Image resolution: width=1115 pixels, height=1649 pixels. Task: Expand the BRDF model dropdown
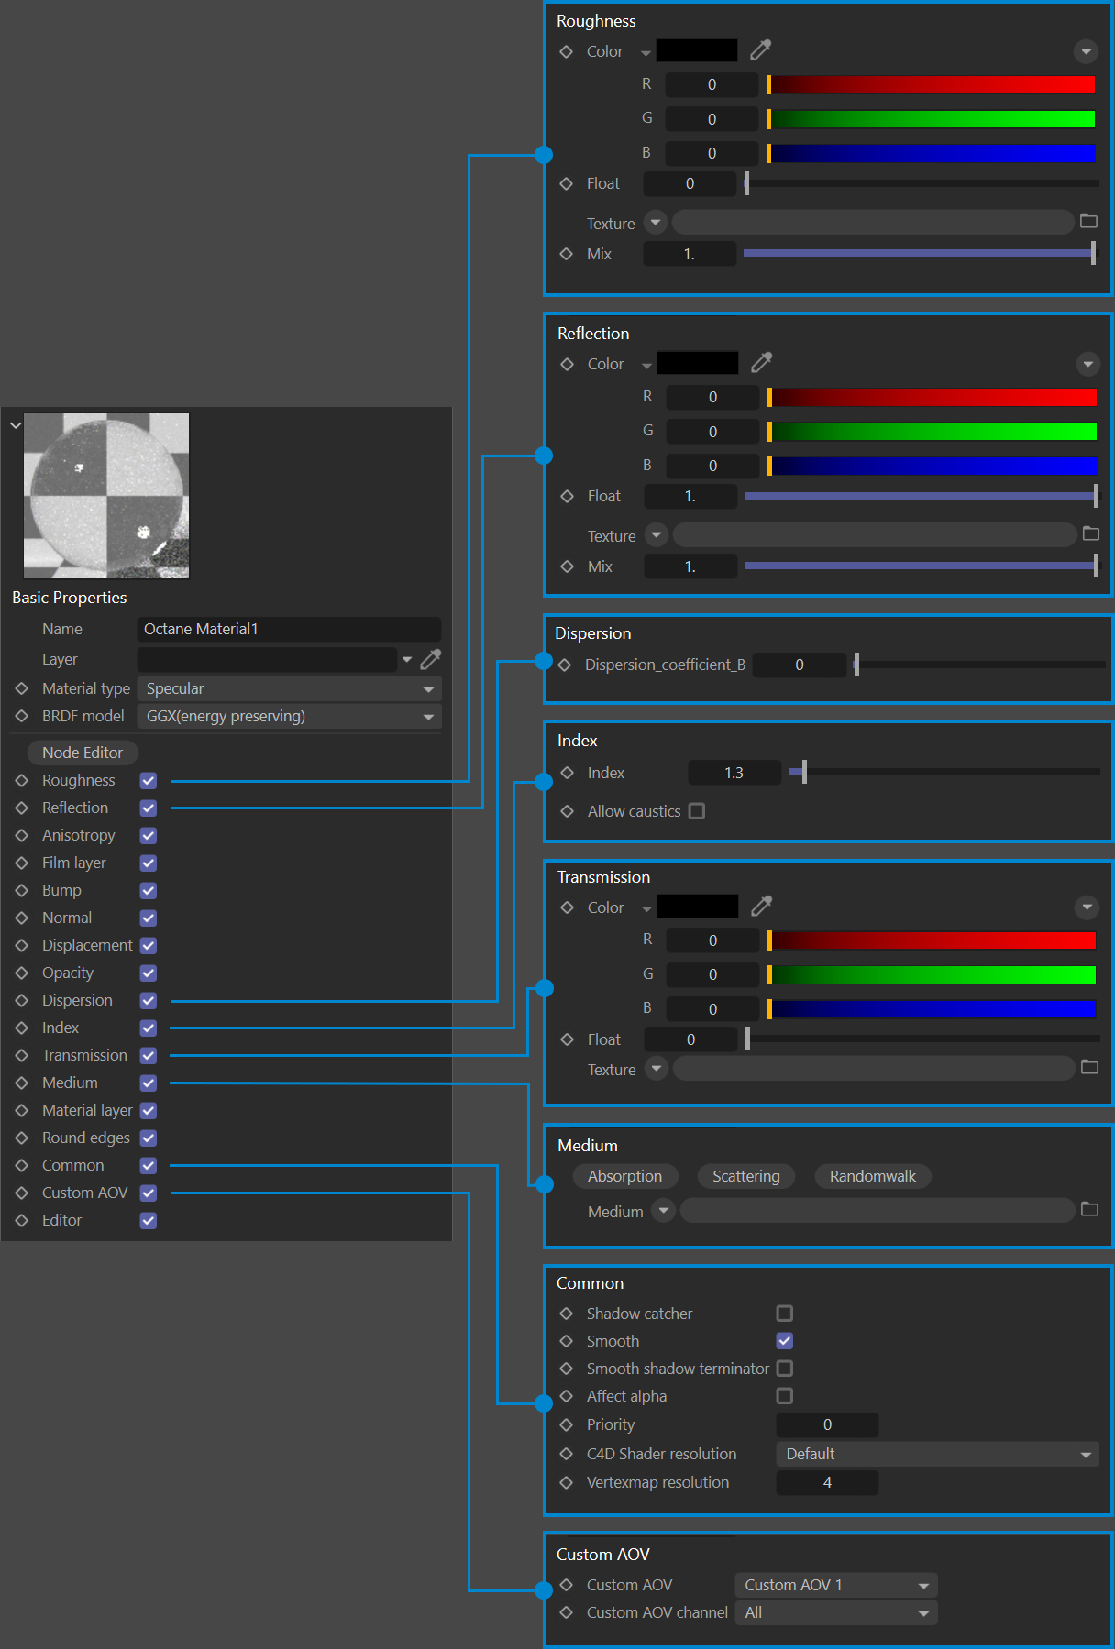click(289, 716)
